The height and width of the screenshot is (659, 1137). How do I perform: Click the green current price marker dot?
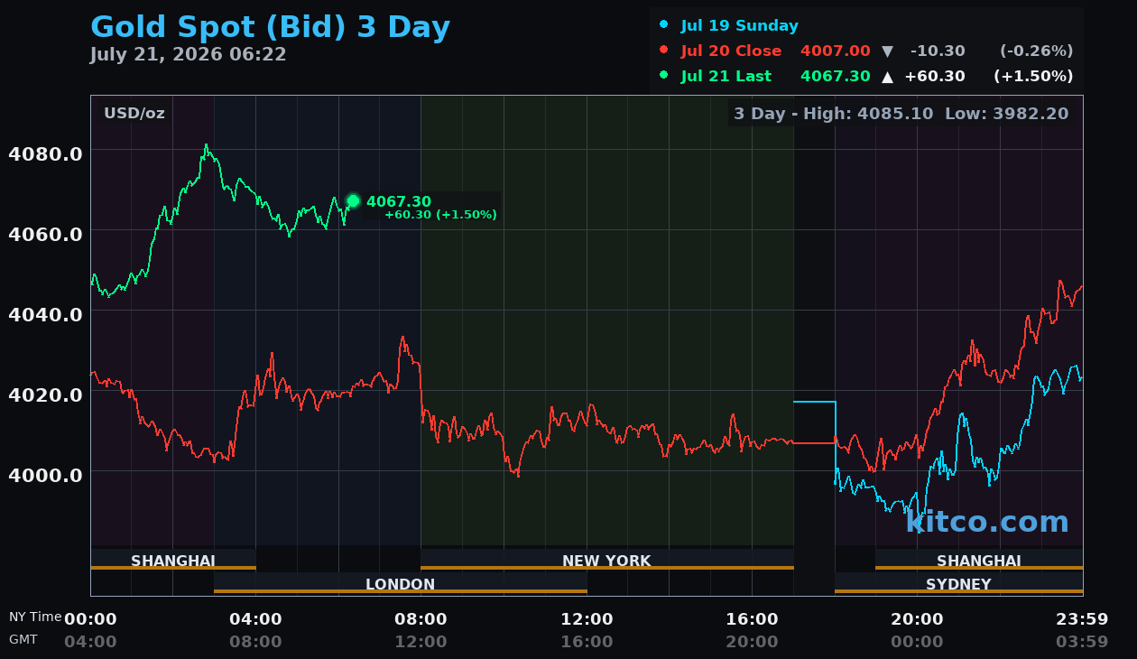point(353,201)
